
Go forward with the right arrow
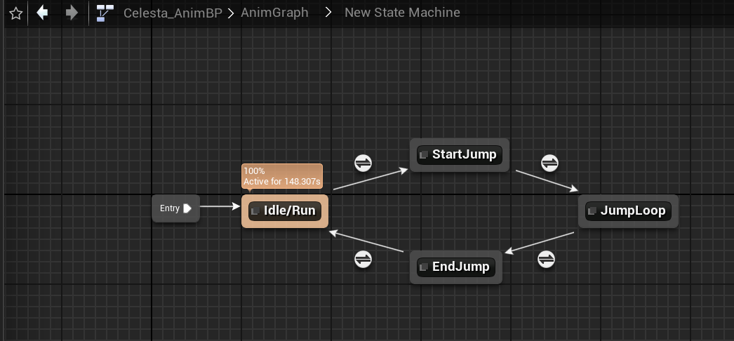pyautogui.click(x=71, y=13)
